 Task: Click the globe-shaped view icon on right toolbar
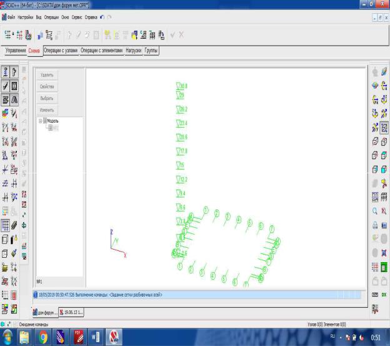376,86
